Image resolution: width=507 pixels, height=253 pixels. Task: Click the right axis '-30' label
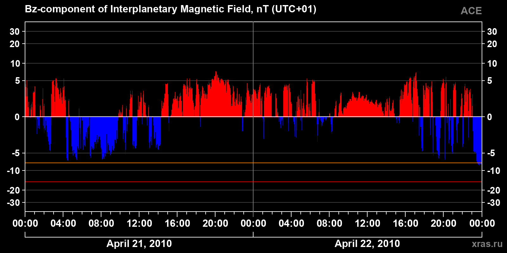click(x=493, y=203)
